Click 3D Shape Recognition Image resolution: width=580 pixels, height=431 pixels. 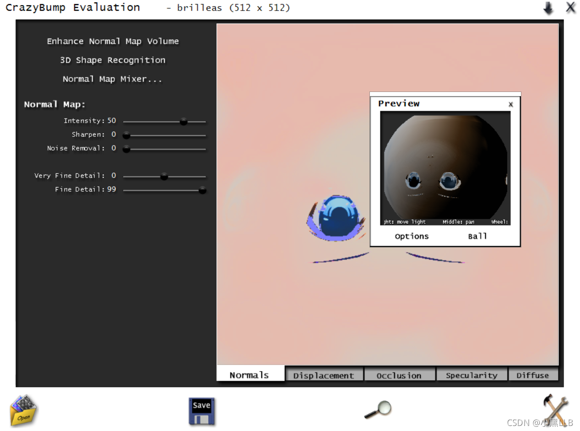tap(113, 60)
